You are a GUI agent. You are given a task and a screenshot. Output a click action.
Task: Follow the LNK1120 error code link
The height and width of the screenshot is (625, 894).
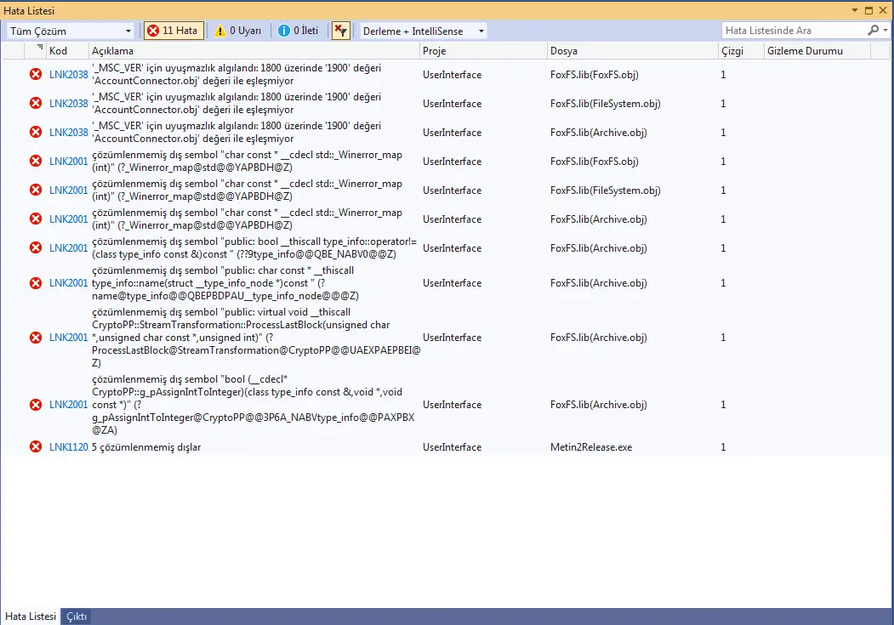pyautogui.click(x=68, y=446)
